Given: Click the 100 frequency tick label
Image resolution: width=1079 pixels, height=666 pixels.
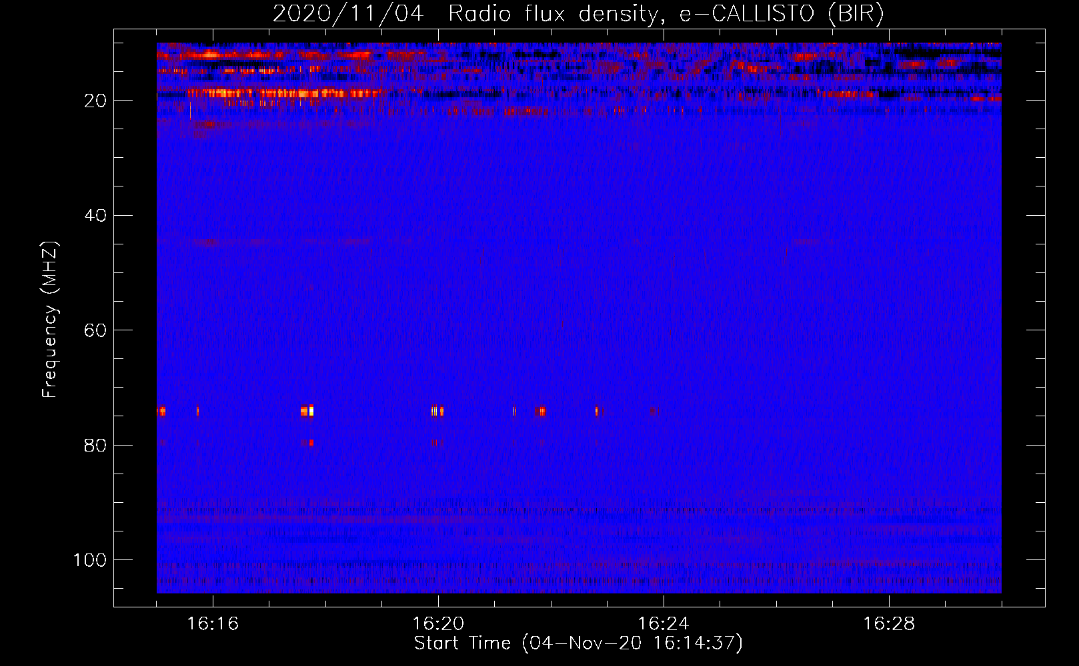Looking at the screenshot, I should pos(90,560).
